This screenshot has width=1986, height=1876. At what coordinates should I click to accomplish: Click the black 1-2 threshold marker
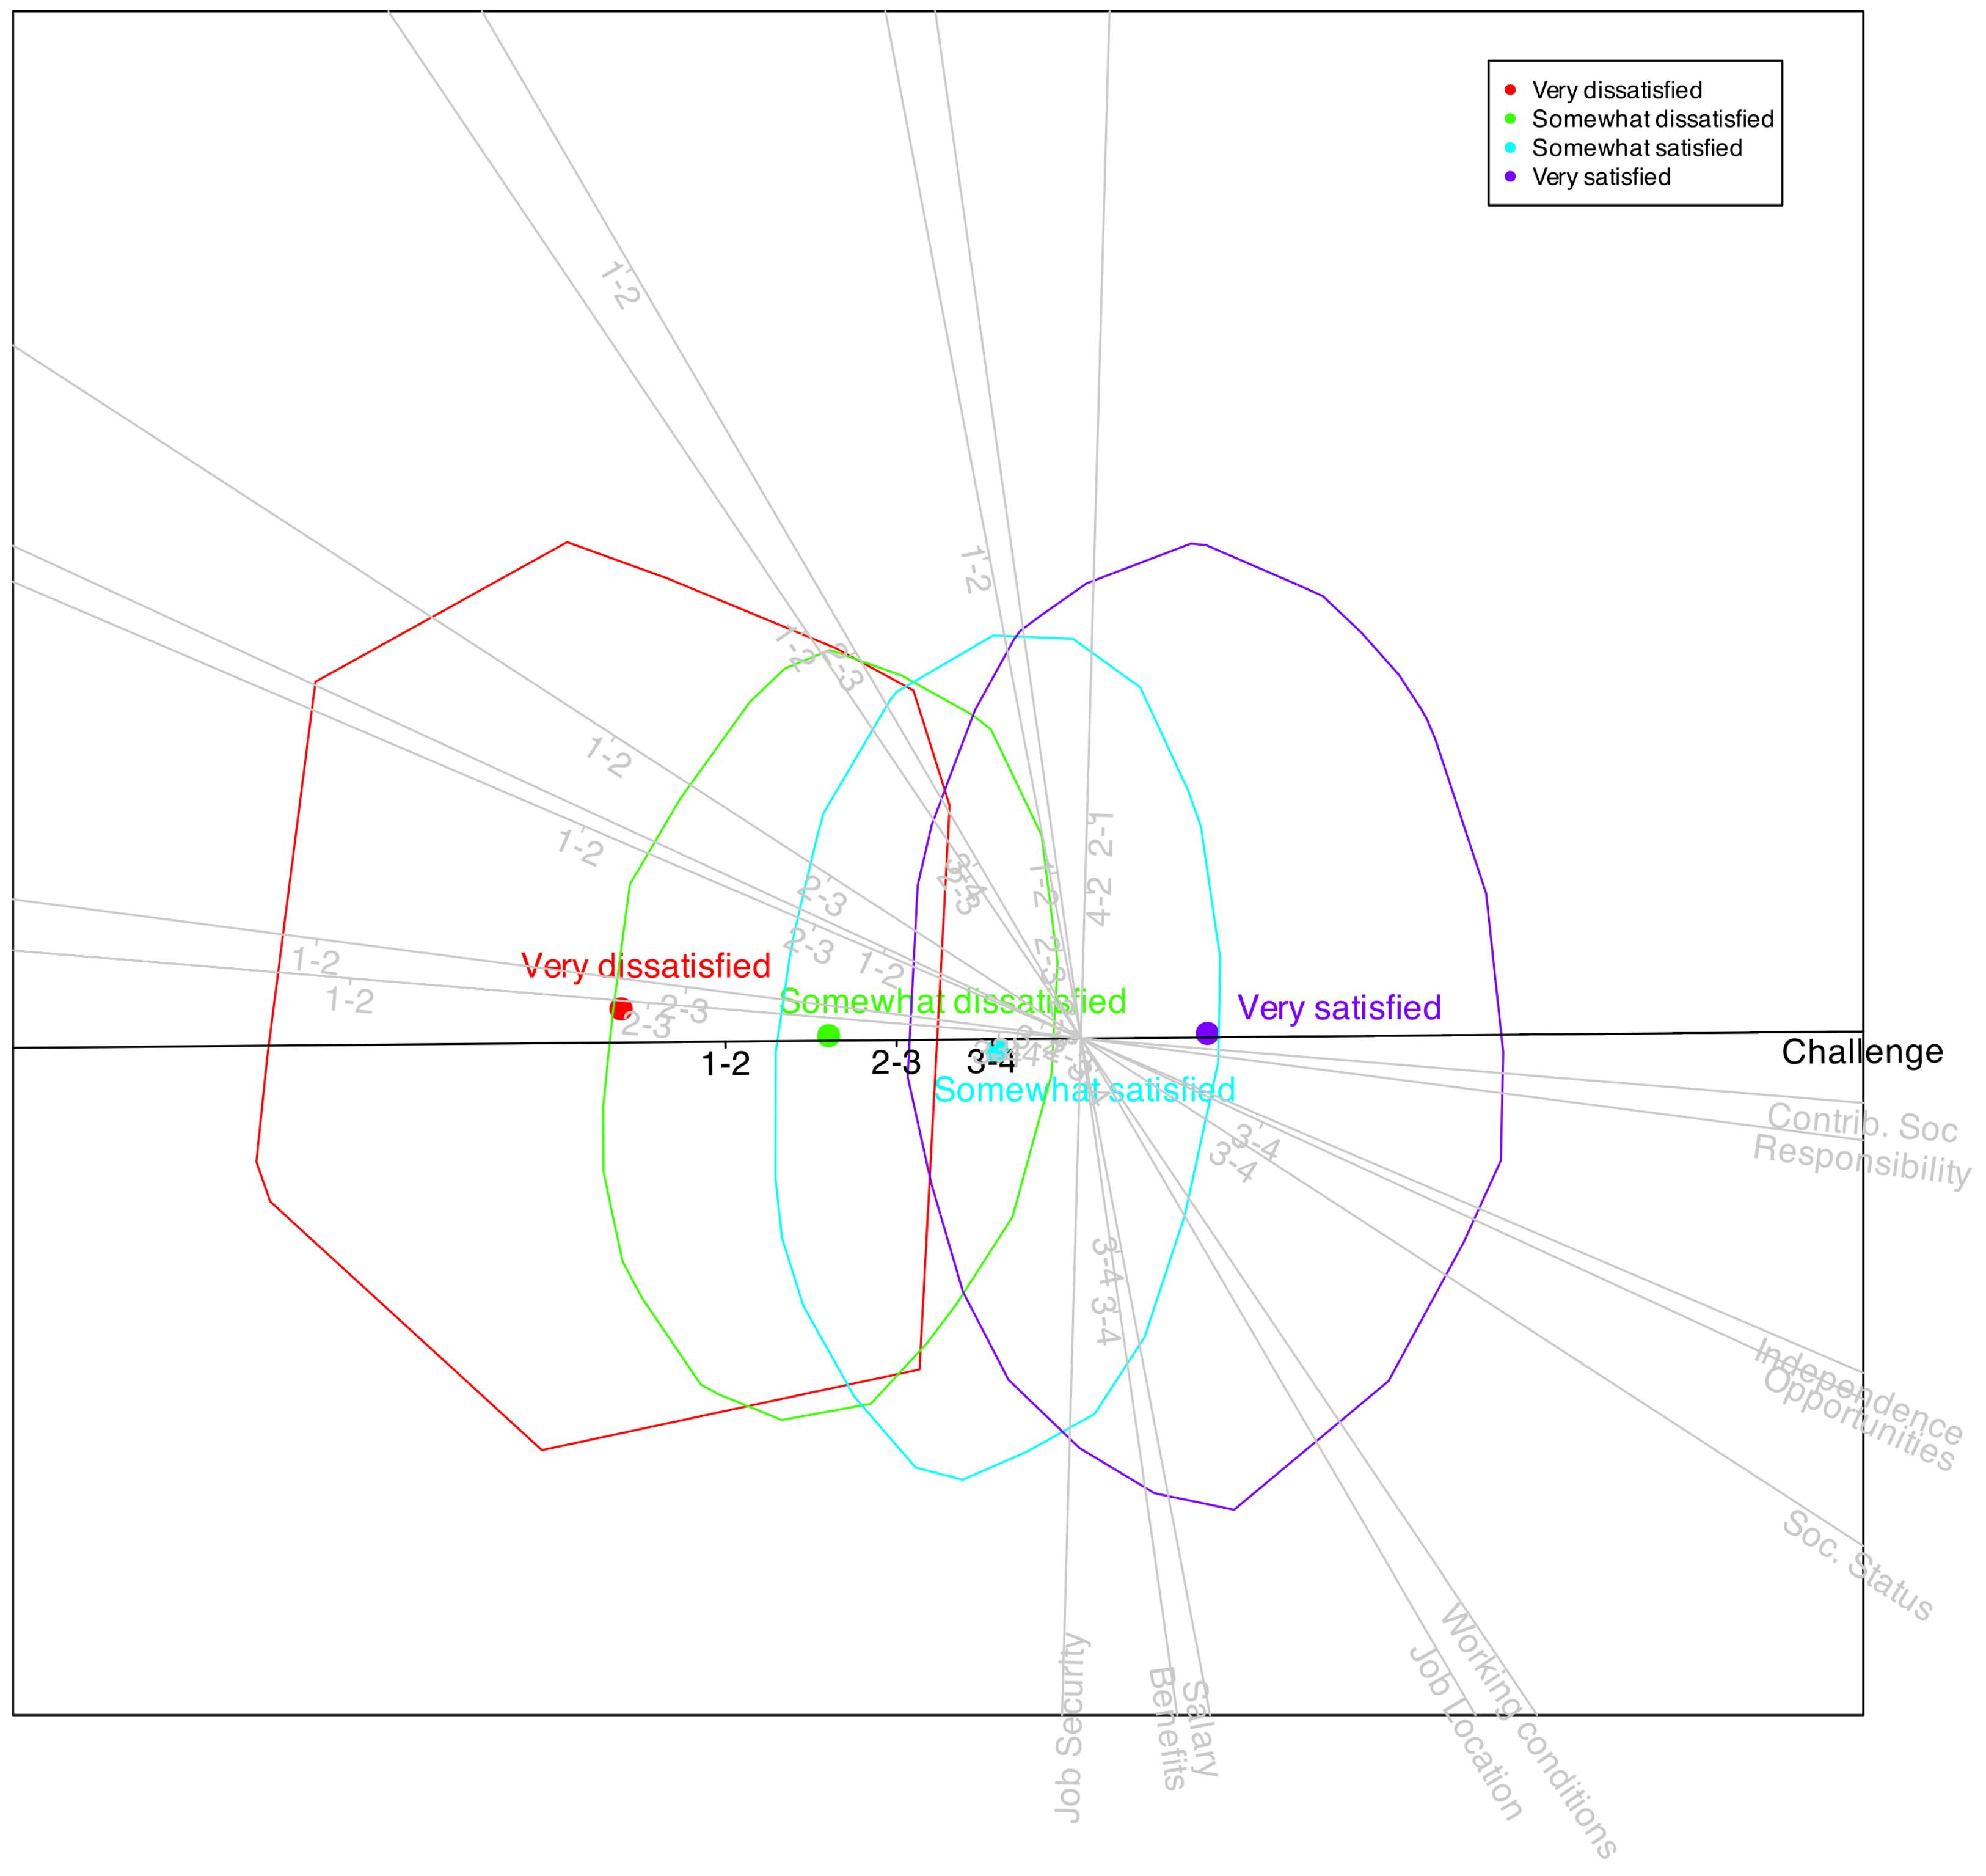click(726, 1064)
